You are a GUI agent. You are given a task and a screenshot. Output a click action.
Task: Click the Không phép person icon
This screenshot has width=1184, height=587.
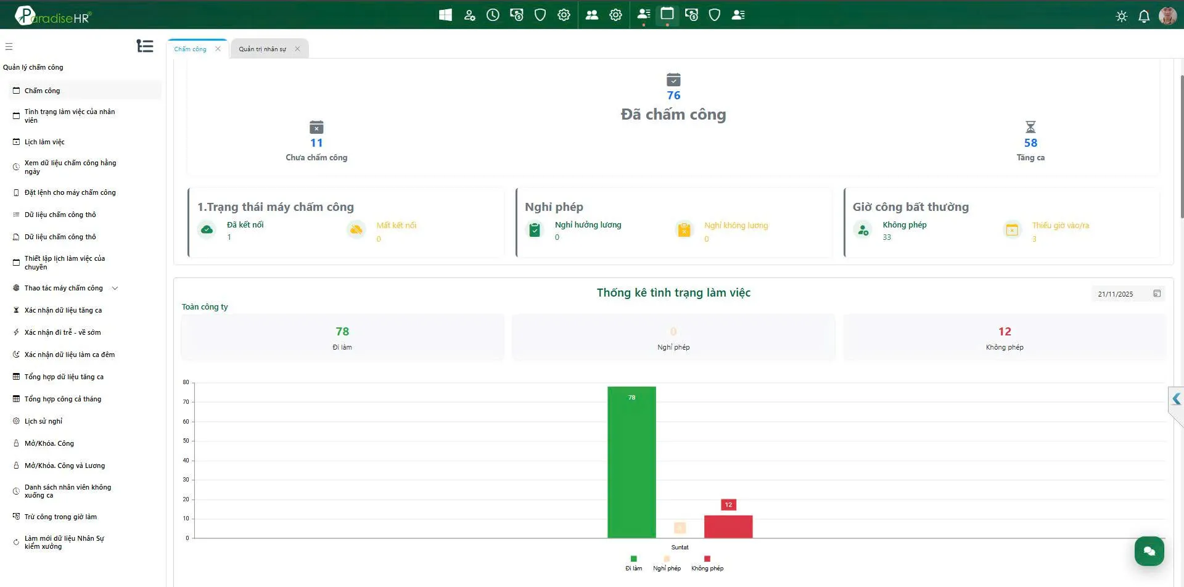[863, 230]
